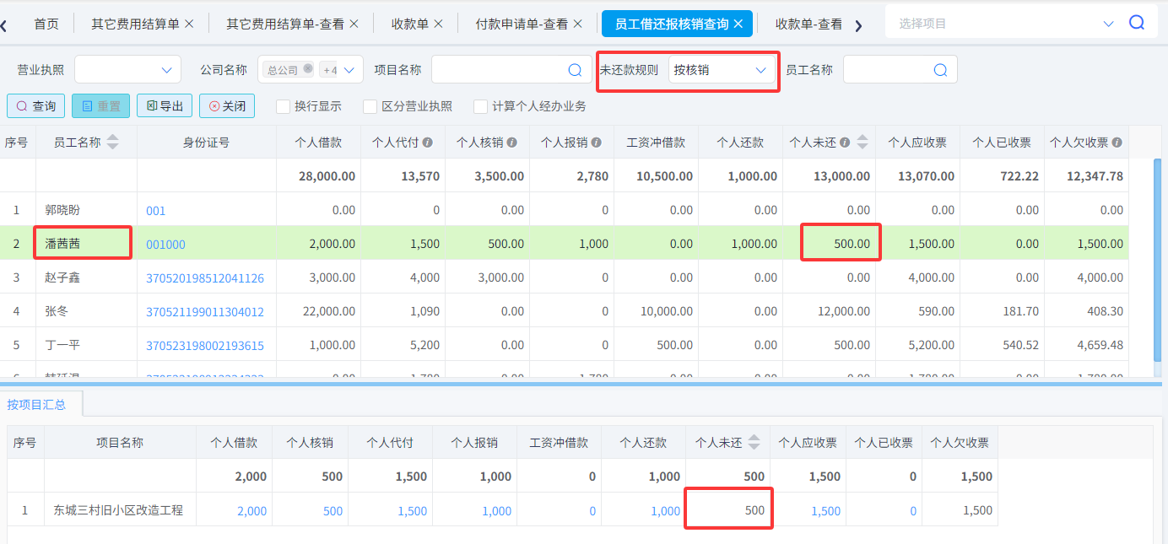
Task: Click the 2,000 个人借款 link in project summary
Action: point(251,511)
